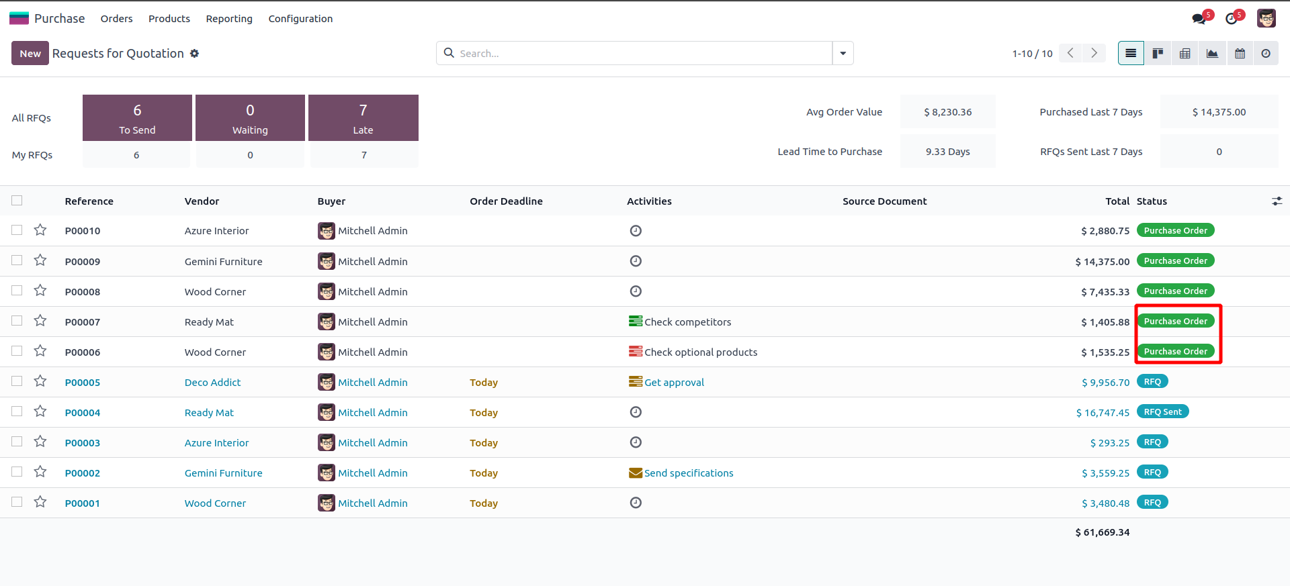Go to next page of records

(1094, 53)
